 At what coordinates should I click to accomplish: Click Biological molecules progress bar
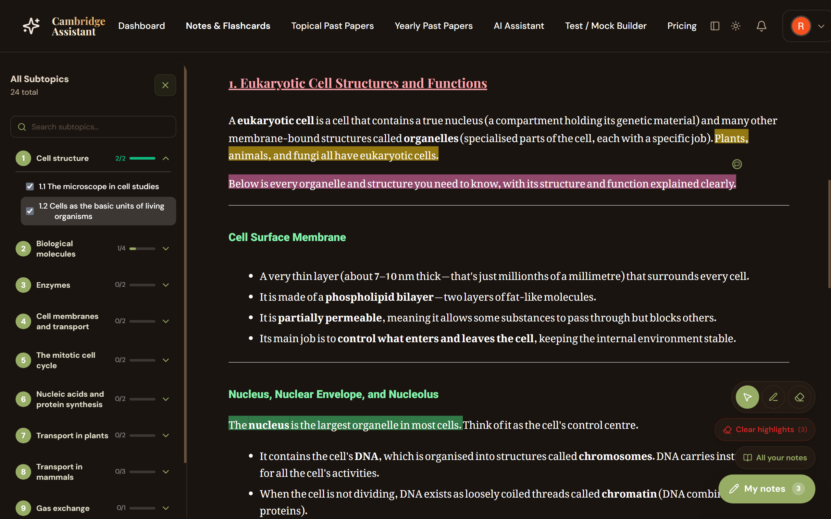click(x=142, y=248)
